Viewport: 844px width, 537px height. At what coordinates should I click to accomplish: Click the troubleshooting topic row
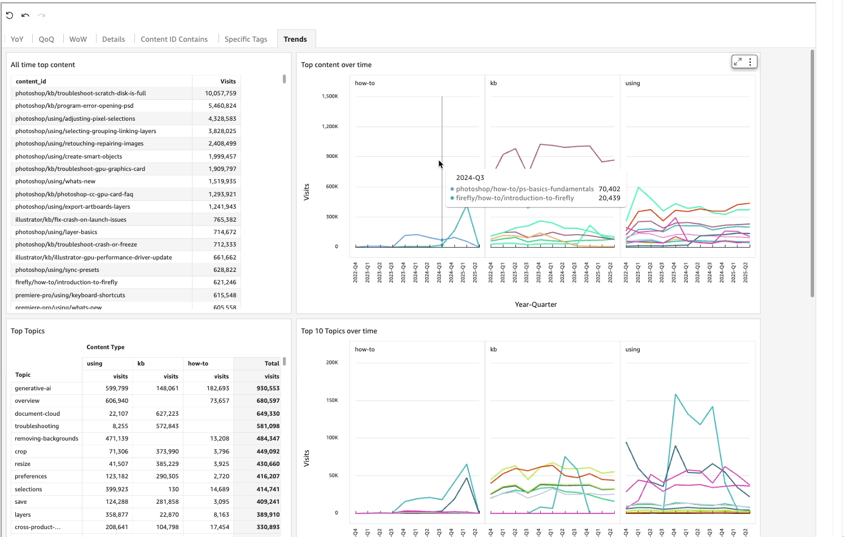pos(146,426)
